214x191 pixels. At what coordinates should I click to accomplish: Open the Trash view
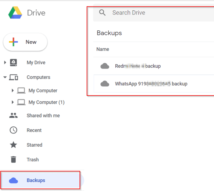tap(33, 159)
